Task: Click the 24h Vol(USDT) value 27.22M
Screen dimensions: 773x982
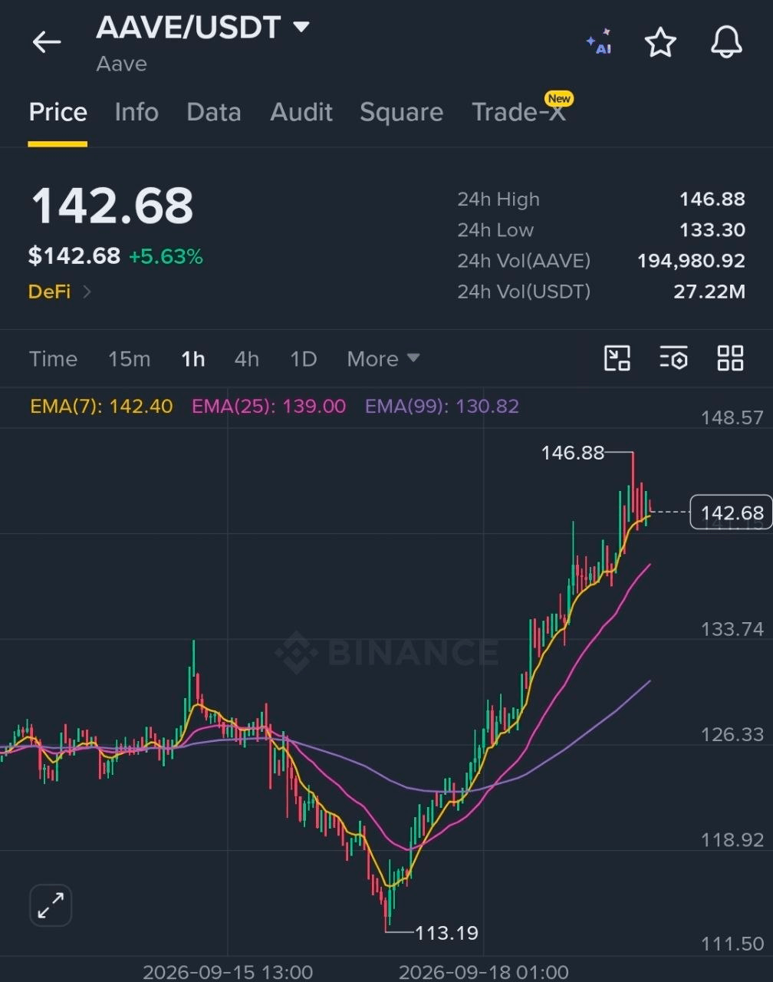Action: [x=709, y=292]
